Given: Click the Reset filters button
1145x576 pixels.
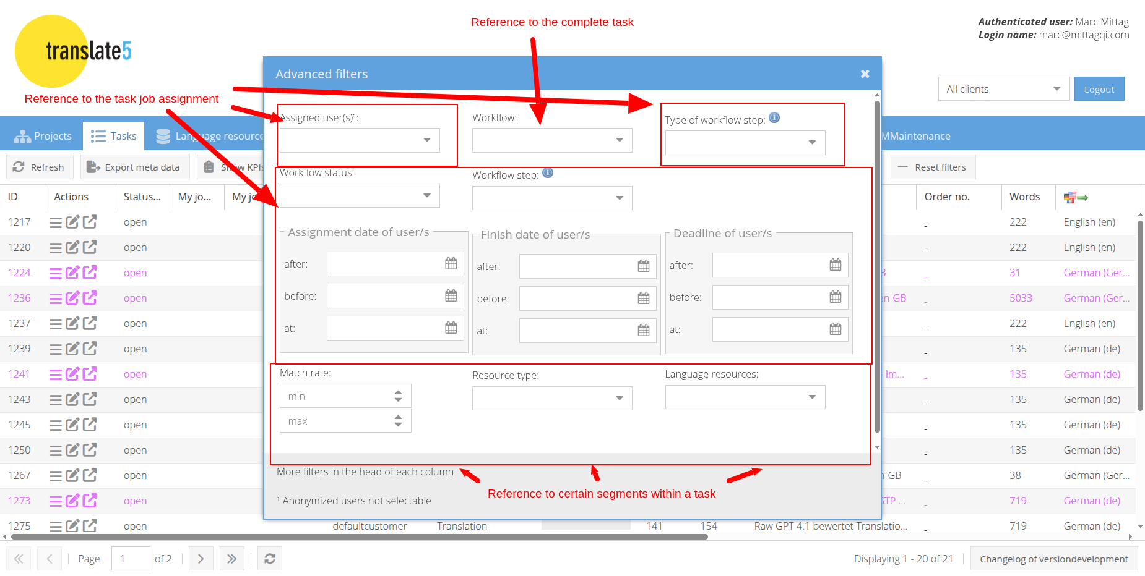Looking at the screenshot, I should click(933, 167).
